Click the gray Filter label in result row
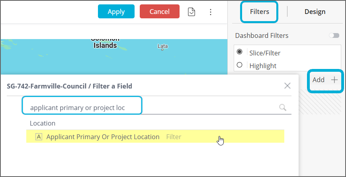 [174, 137]
